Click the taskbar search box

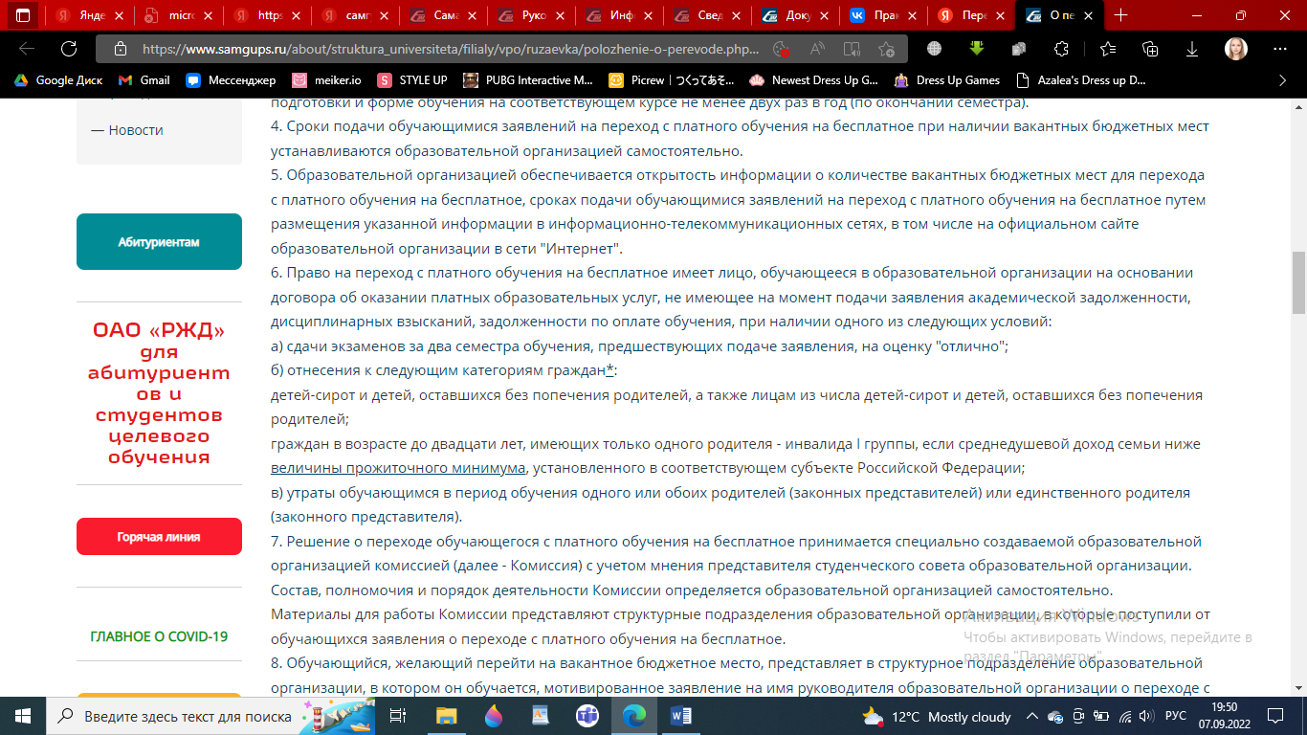tap(210, 716)
